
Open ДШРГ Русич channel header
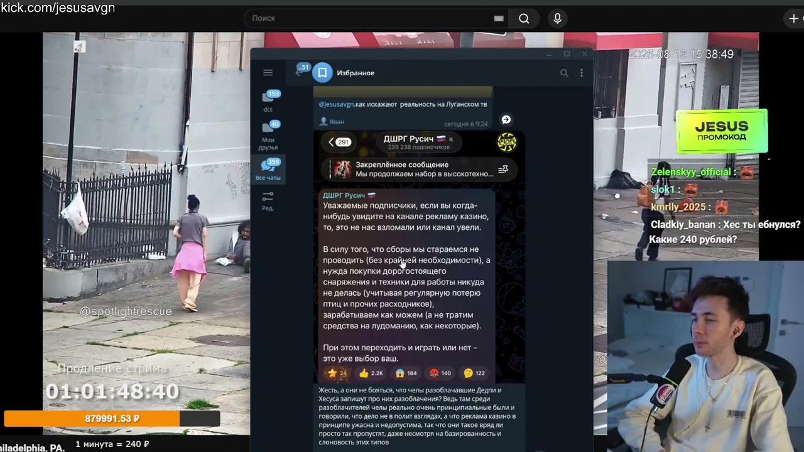[x=418, y=143]
